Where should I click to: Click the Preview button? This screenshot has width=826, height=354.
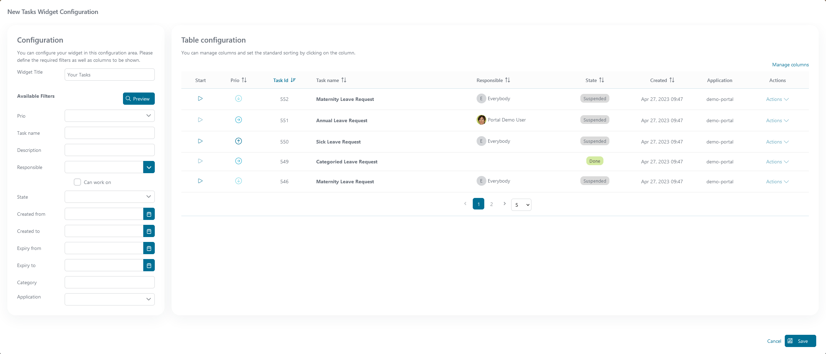coord(139,99)
